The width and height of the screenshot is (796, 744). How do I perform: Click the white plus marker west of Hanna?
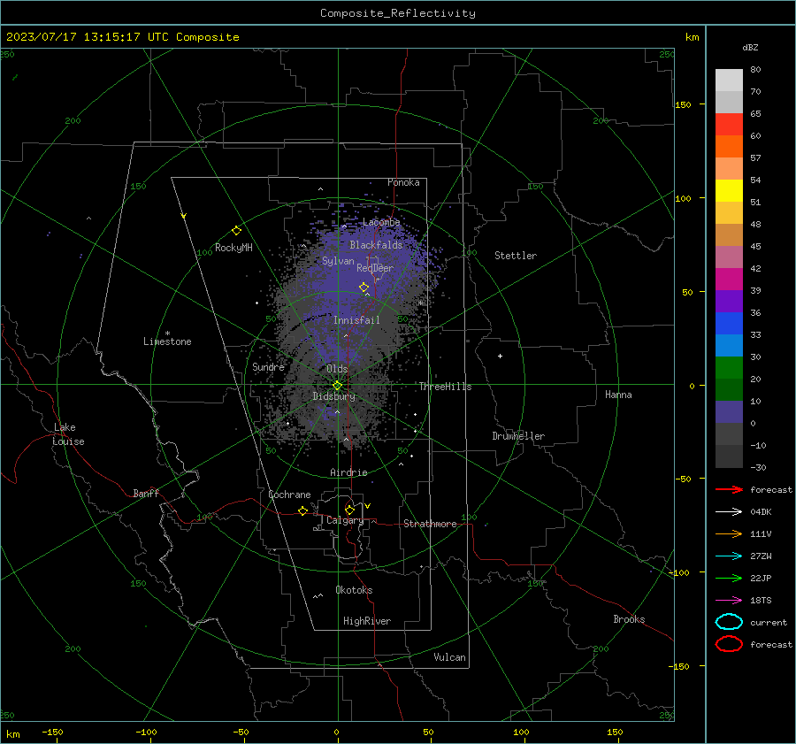click(x=500, y=356)
